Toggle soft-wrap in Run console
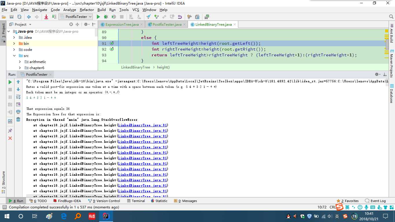This screenshot has height=222, width=395. (x=18, y=97)
